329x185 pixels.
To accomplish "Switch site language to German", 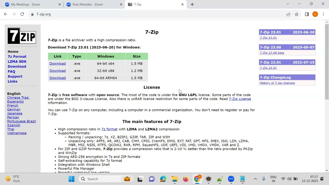I will [x=14, y=109].
